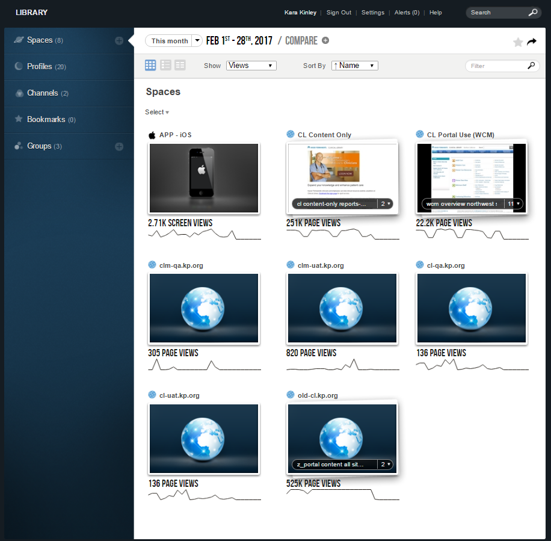This screenshot has height=541, width=551.
Task: Click the filter magnifier icon
Action: point(531,66)
